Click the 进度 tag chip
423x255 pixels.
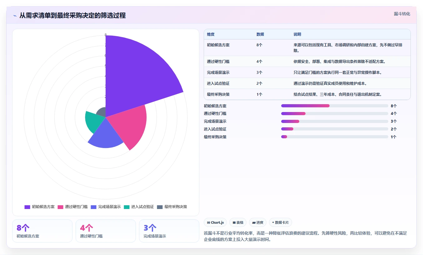click(258, 222)
